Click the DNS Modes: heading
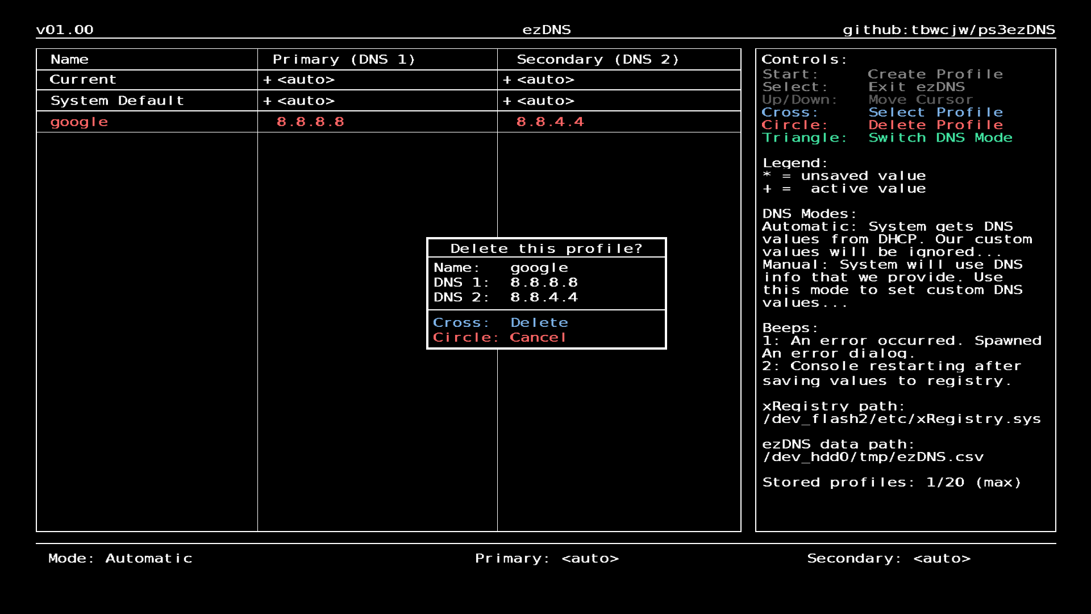Image resolution: width=1091 pixels, height=614 pixels. point(809,214)
